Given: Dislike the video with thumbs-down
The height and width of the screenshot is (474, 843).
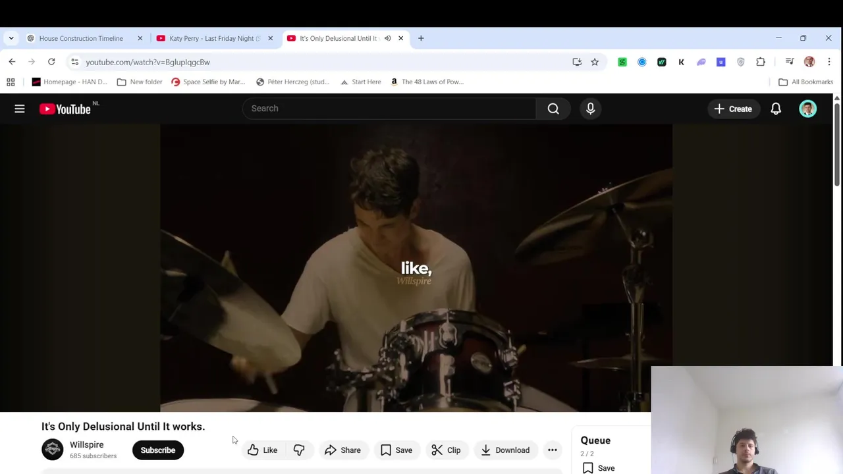Looking at the screenshot, I should click(299, 450).
